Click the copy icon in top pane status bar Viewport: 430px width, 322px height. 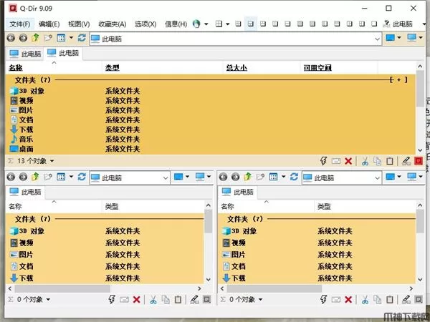click(378, 161)
